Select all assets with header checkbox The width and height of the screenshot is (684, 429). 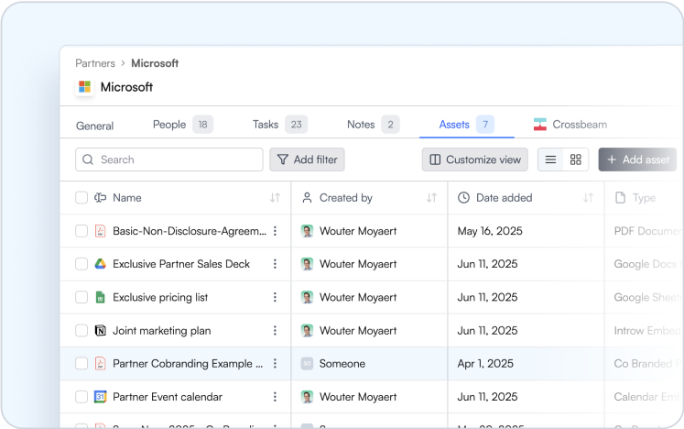click(81, 198)
